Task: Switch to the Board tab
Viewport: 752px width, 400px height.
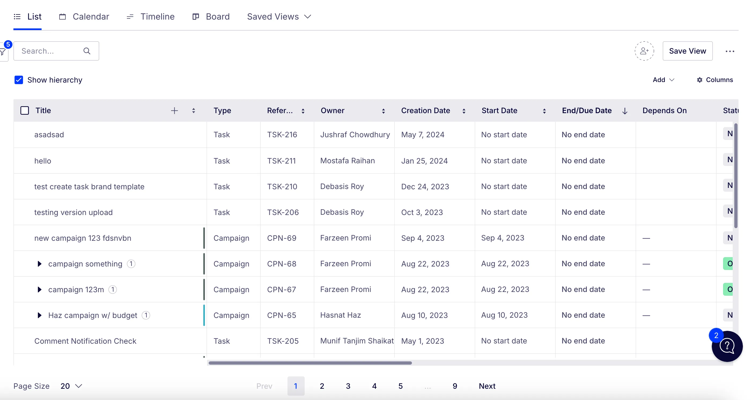Action: (211, 17)
